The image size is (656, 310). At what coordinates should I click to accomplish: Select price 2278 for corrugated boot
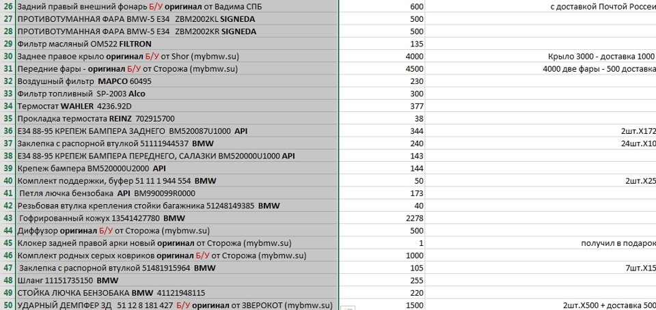[x=382, y=218]
